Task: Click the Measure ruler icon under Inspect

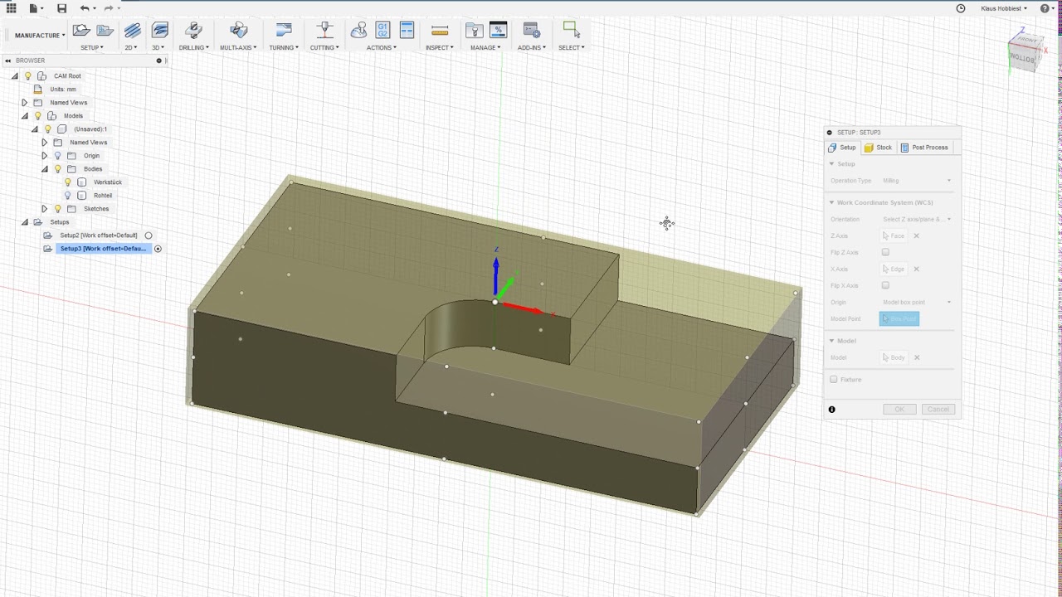Action: click(x=440, y=31)
